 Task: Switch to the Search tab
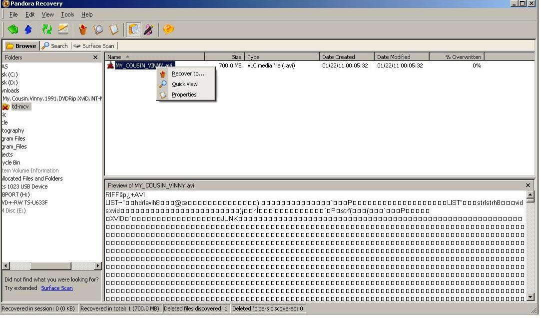tap(55, 46)
